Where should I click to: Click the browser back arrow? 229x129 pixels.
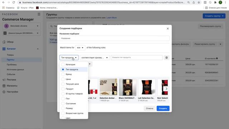click(4, 3)
